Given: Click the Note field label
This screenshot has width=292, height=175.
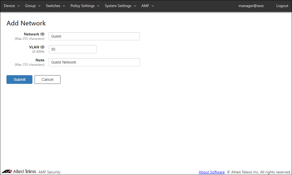Looking at the screenshot, I should click(x=40, y=60).
